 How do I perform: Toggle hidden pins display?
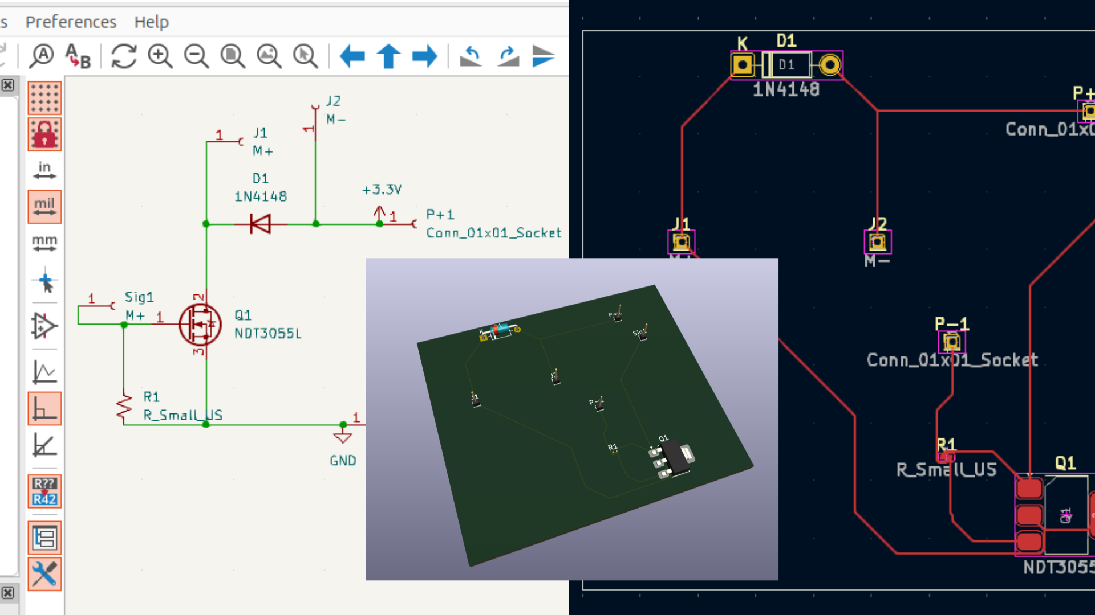[x=44, y=326]
